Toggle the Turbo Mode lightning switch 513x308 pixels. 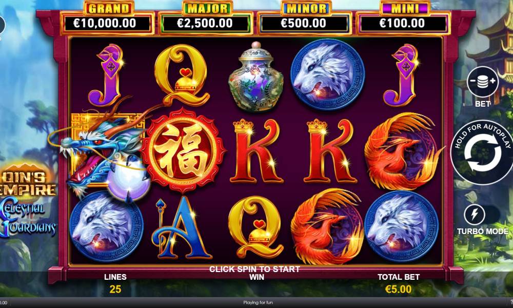(482, 215)
